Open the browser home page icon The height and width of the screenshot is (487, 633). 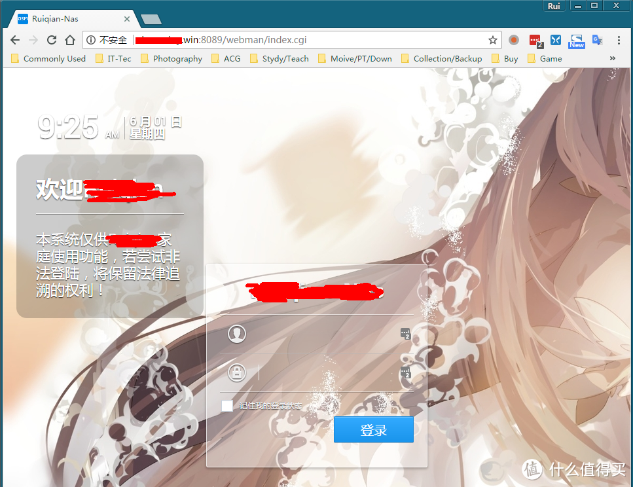point(70,40)
